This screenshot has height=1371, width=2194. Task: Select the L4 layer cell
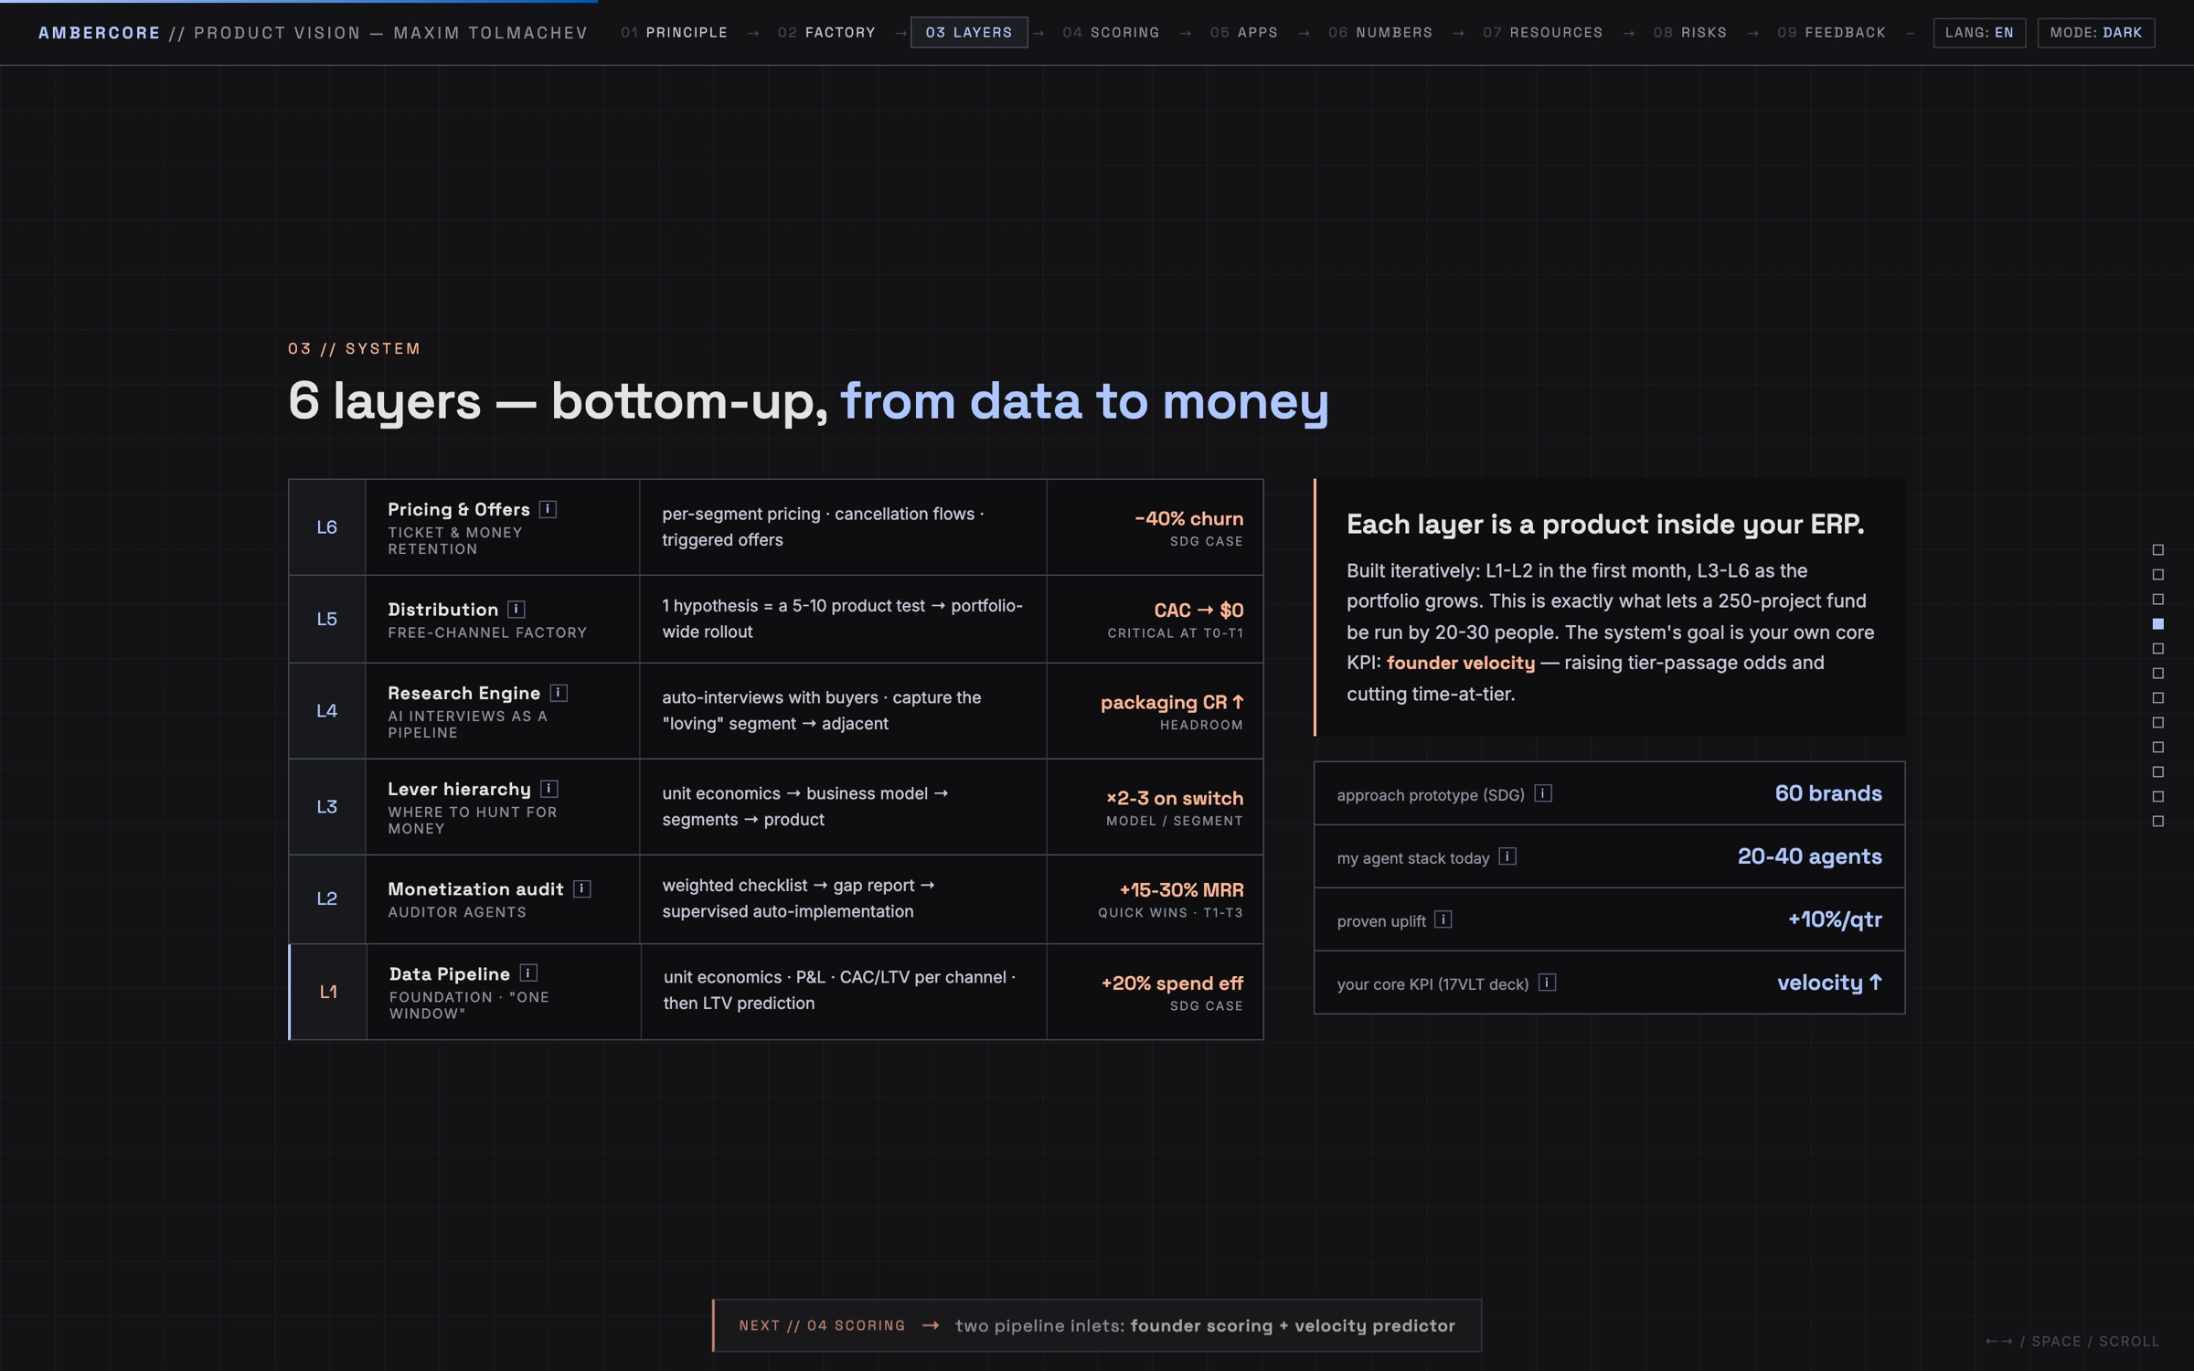coord(327,711)
